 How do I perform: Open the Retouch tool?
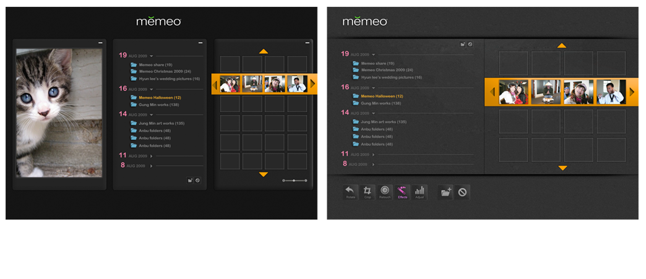click(x=385, y=192)
